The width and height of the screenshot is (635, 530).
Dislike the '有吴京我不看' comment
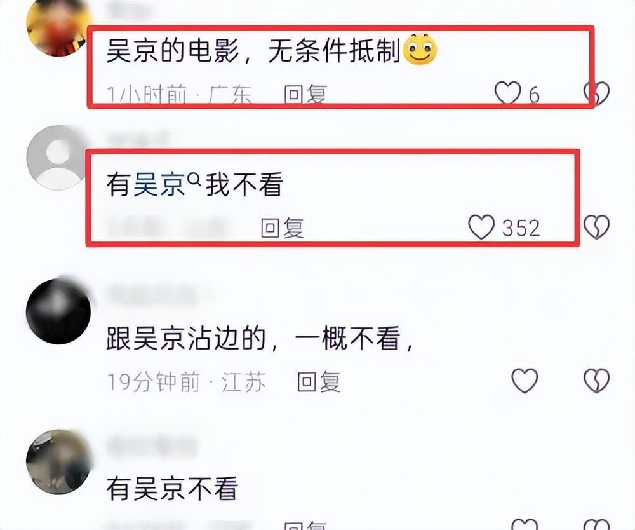(x=596, y=227)
